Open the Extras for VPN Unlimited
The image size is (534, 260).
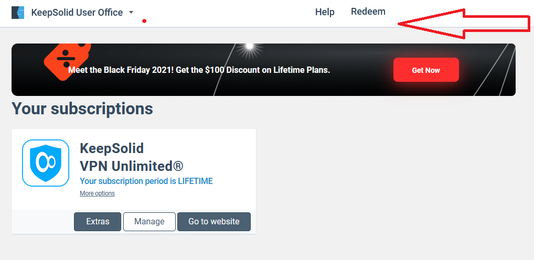click(x=98, y=222)
